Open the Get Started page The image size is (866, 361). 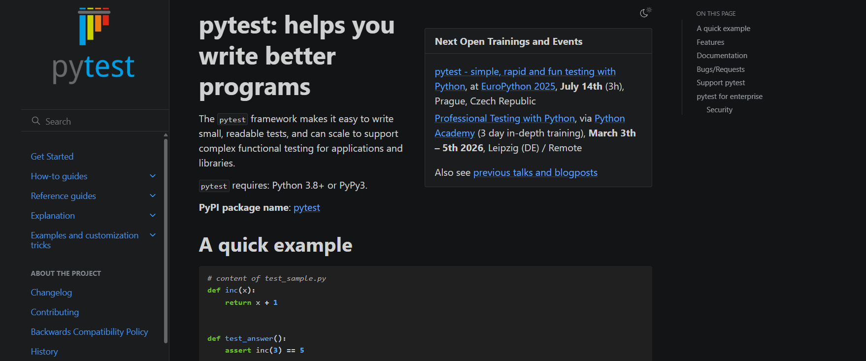pos(52,157)
